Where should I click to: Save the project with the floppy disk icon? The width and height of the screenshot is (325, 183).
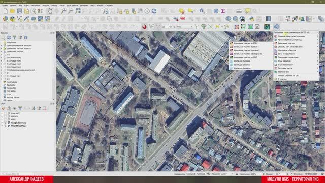(19, 11)
